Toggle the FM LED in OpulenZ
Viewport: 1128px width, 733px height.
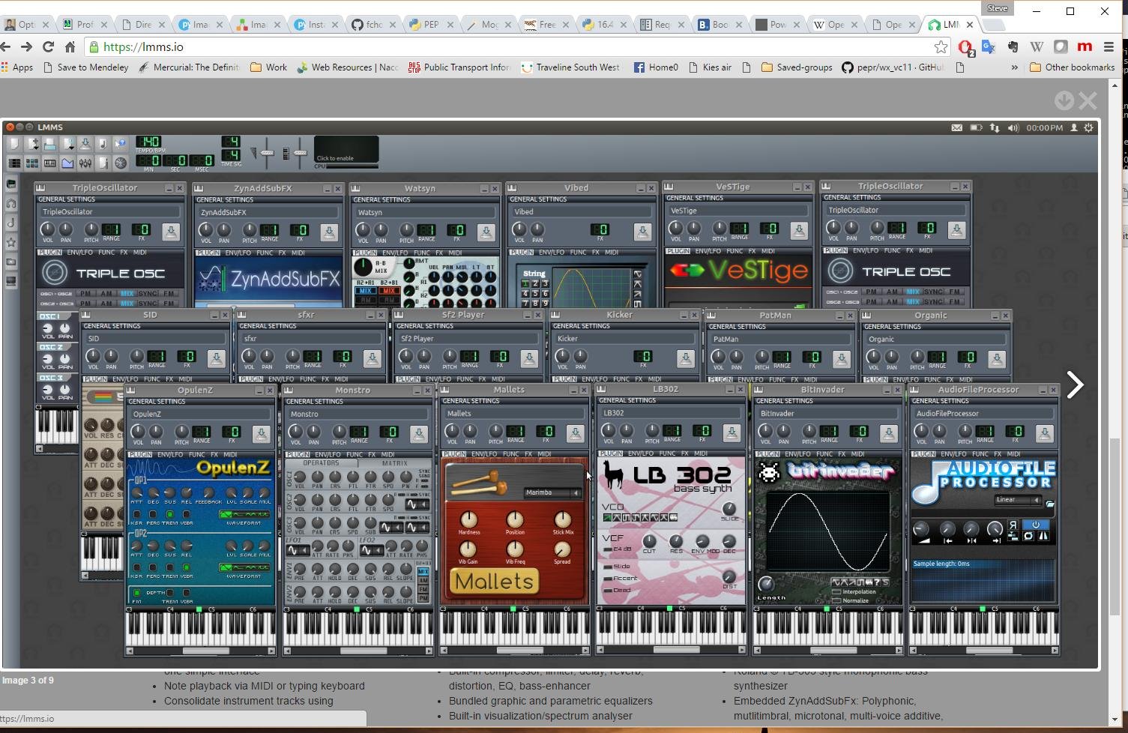point(136,593)
